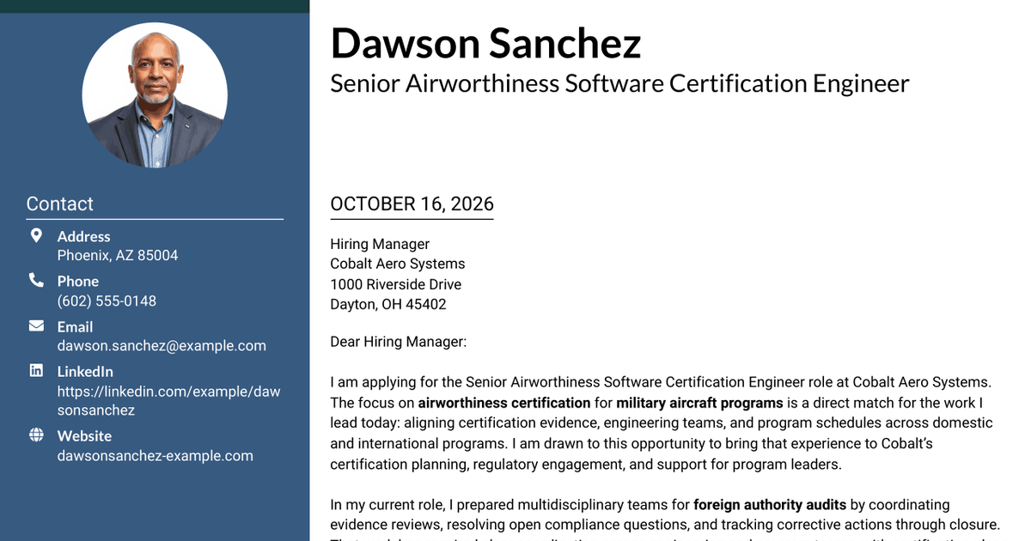Click the phone handset icon
Image resolution: width=1031 pixels, height=541 pixels.
pos(36,280)
